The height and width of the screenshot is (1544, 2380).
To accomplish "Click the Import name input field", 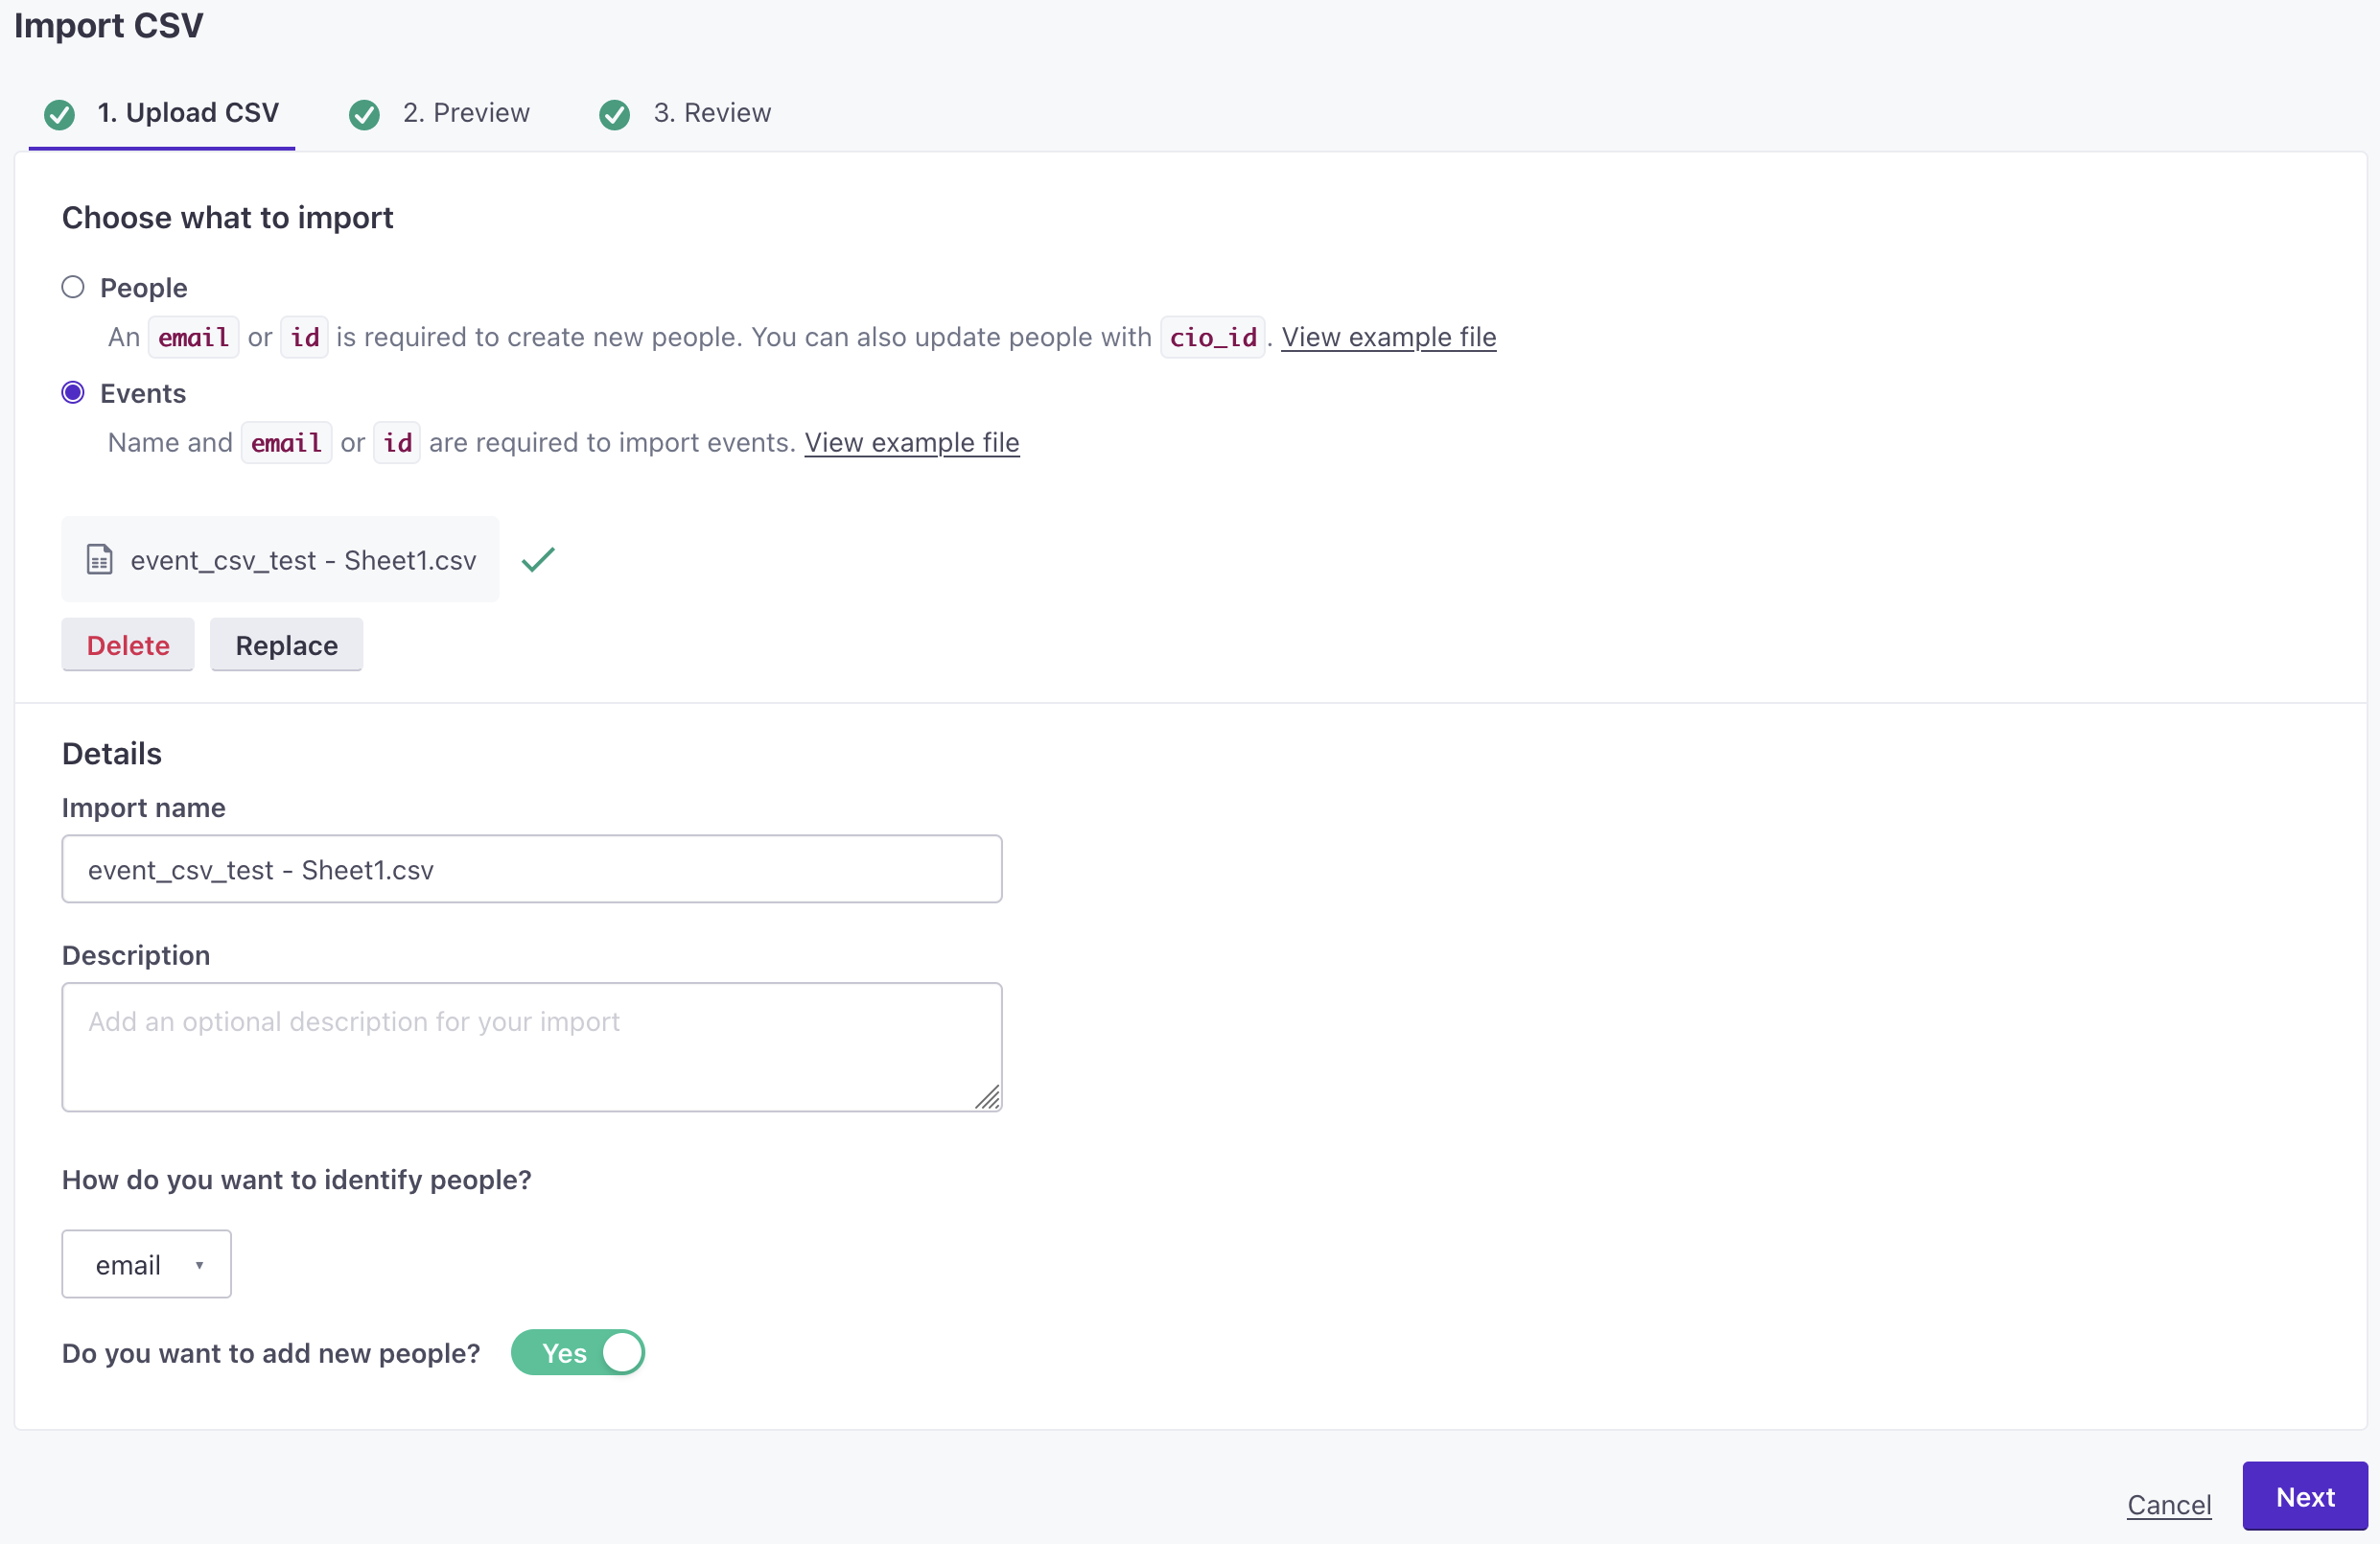I will [531, 867].
